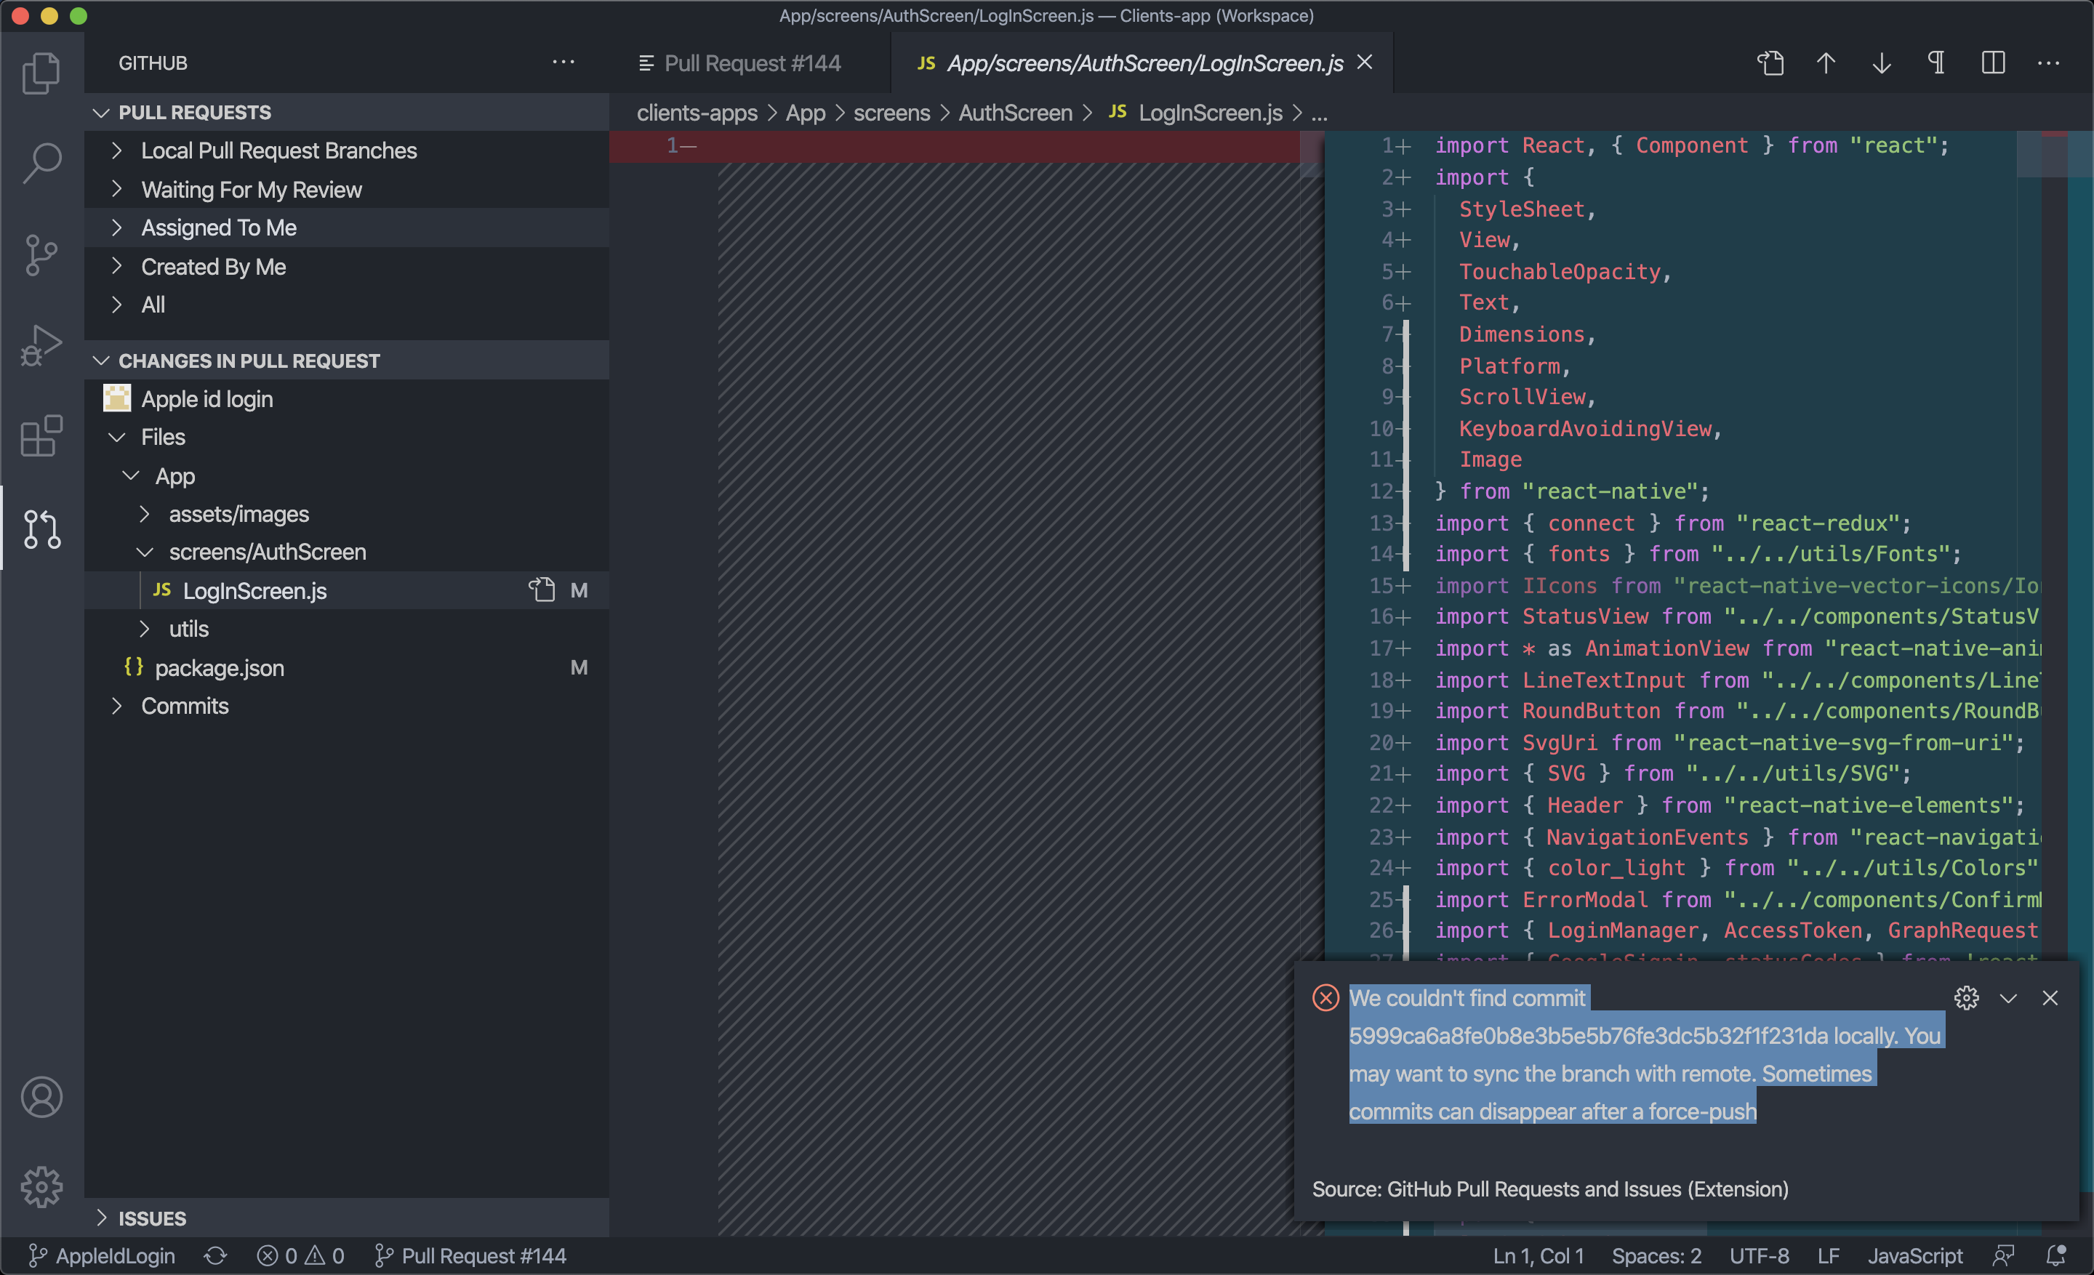Expand the Commits node

point(347,706)
